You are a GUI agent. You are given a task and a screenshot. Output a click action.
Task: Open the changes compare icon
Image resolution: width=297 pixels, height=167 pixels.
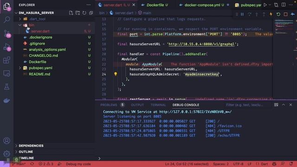pyautogui.click(x=276, y=5)
